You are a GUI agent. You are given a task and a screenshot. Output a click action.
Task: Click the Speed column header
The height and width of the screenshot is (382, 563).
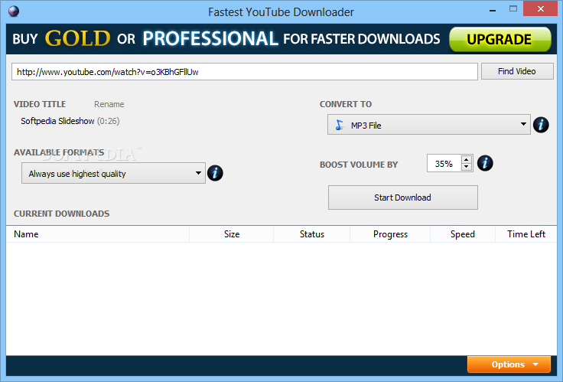[463, 234]
